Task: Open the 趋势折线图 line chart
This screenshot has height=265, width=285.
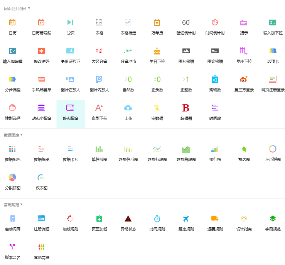Action: 157,149
